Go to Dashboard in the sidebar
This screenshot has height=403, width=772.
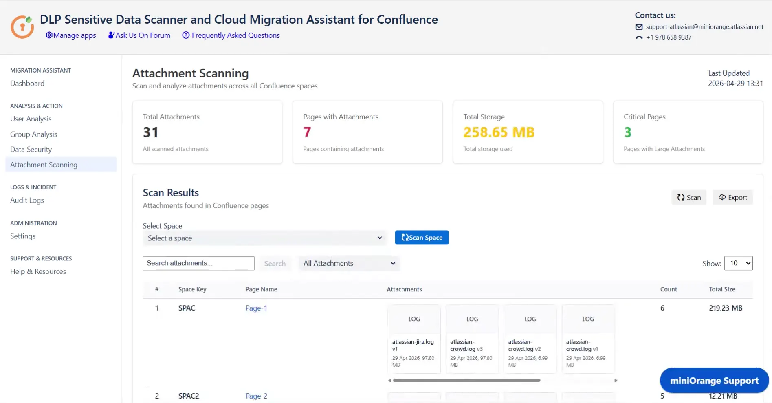[x=27, y=84]
